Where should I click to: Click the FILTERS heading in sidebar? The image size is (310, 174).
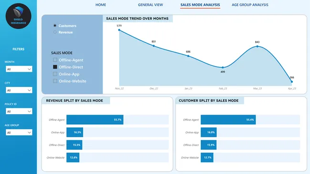tap(19, 49)
